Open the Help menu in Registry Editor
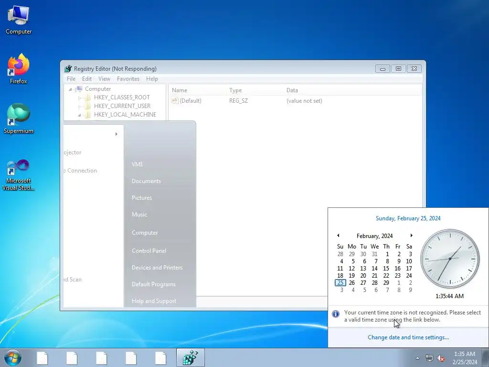 pyautogui.click(x=152, y=79)
